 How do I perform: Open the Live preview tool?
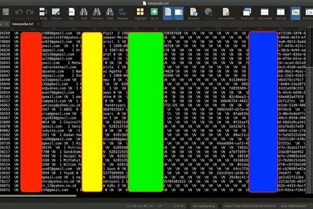click(x=226, y=13)
